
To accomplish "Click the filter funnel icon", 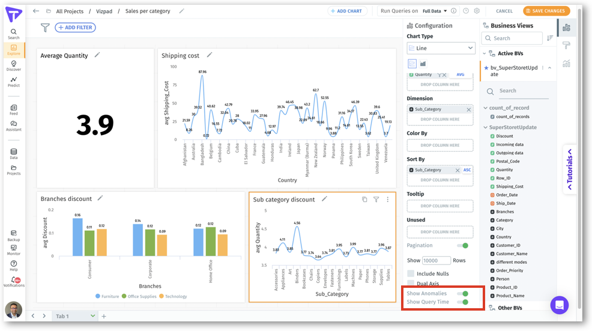I will click(x=45, y=28).
